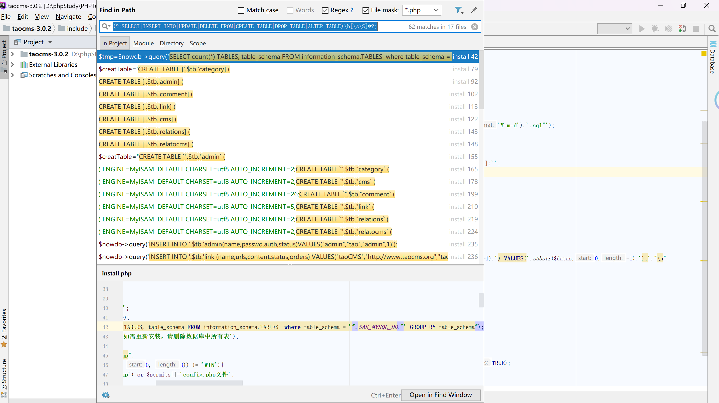Image resolution: width=719 pixels, height=403 pixels.
Task: Clear the search query text
Action: (x=474, y=27)
